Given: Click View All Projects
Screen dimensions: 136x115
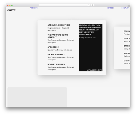Looking at the screenshot, I should pos(95,70).
